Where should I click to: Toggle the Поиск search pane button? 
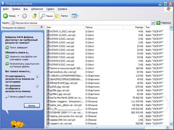(47, 16)
